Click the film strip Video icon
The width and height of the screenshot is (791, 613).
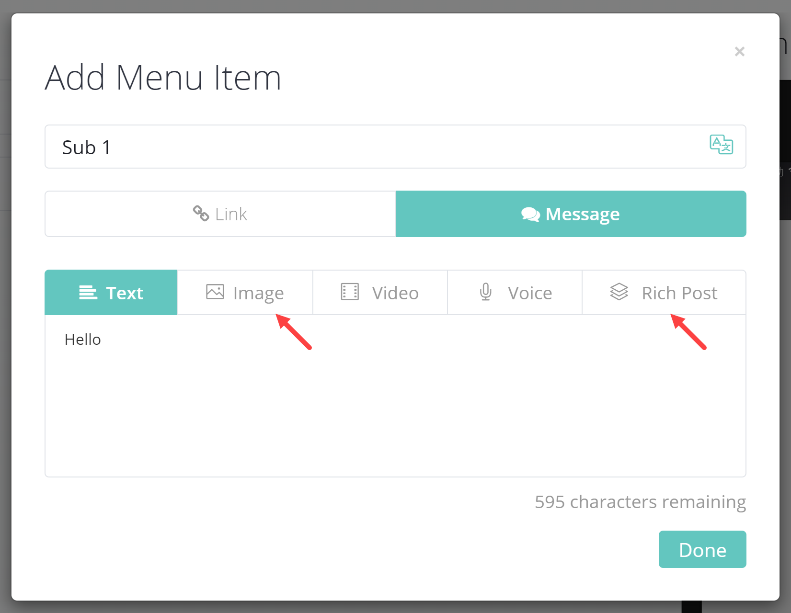pos(350,292)
